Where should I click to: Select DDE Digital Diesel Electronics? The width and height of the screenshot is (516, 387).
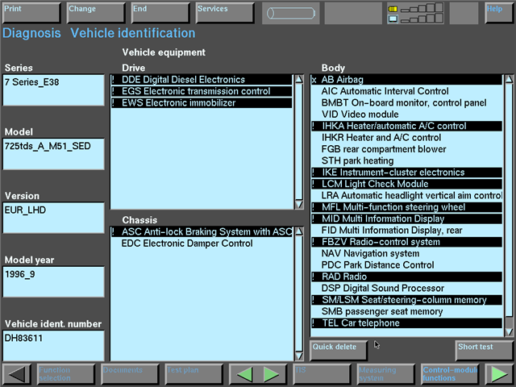pyautogui.click(x=202, y=80)
